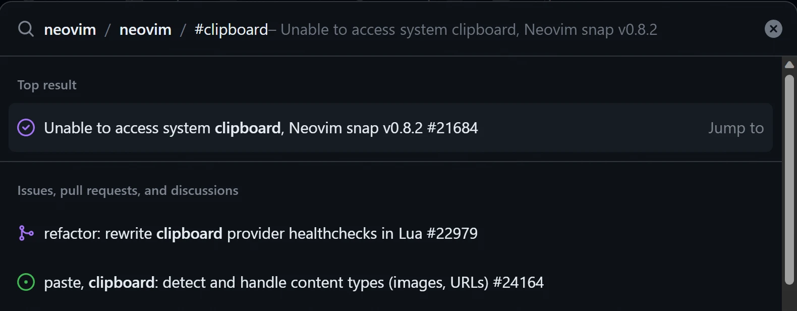
Task: Select the second "neovim" repository scope in the search bar
Action: point(145,30)
